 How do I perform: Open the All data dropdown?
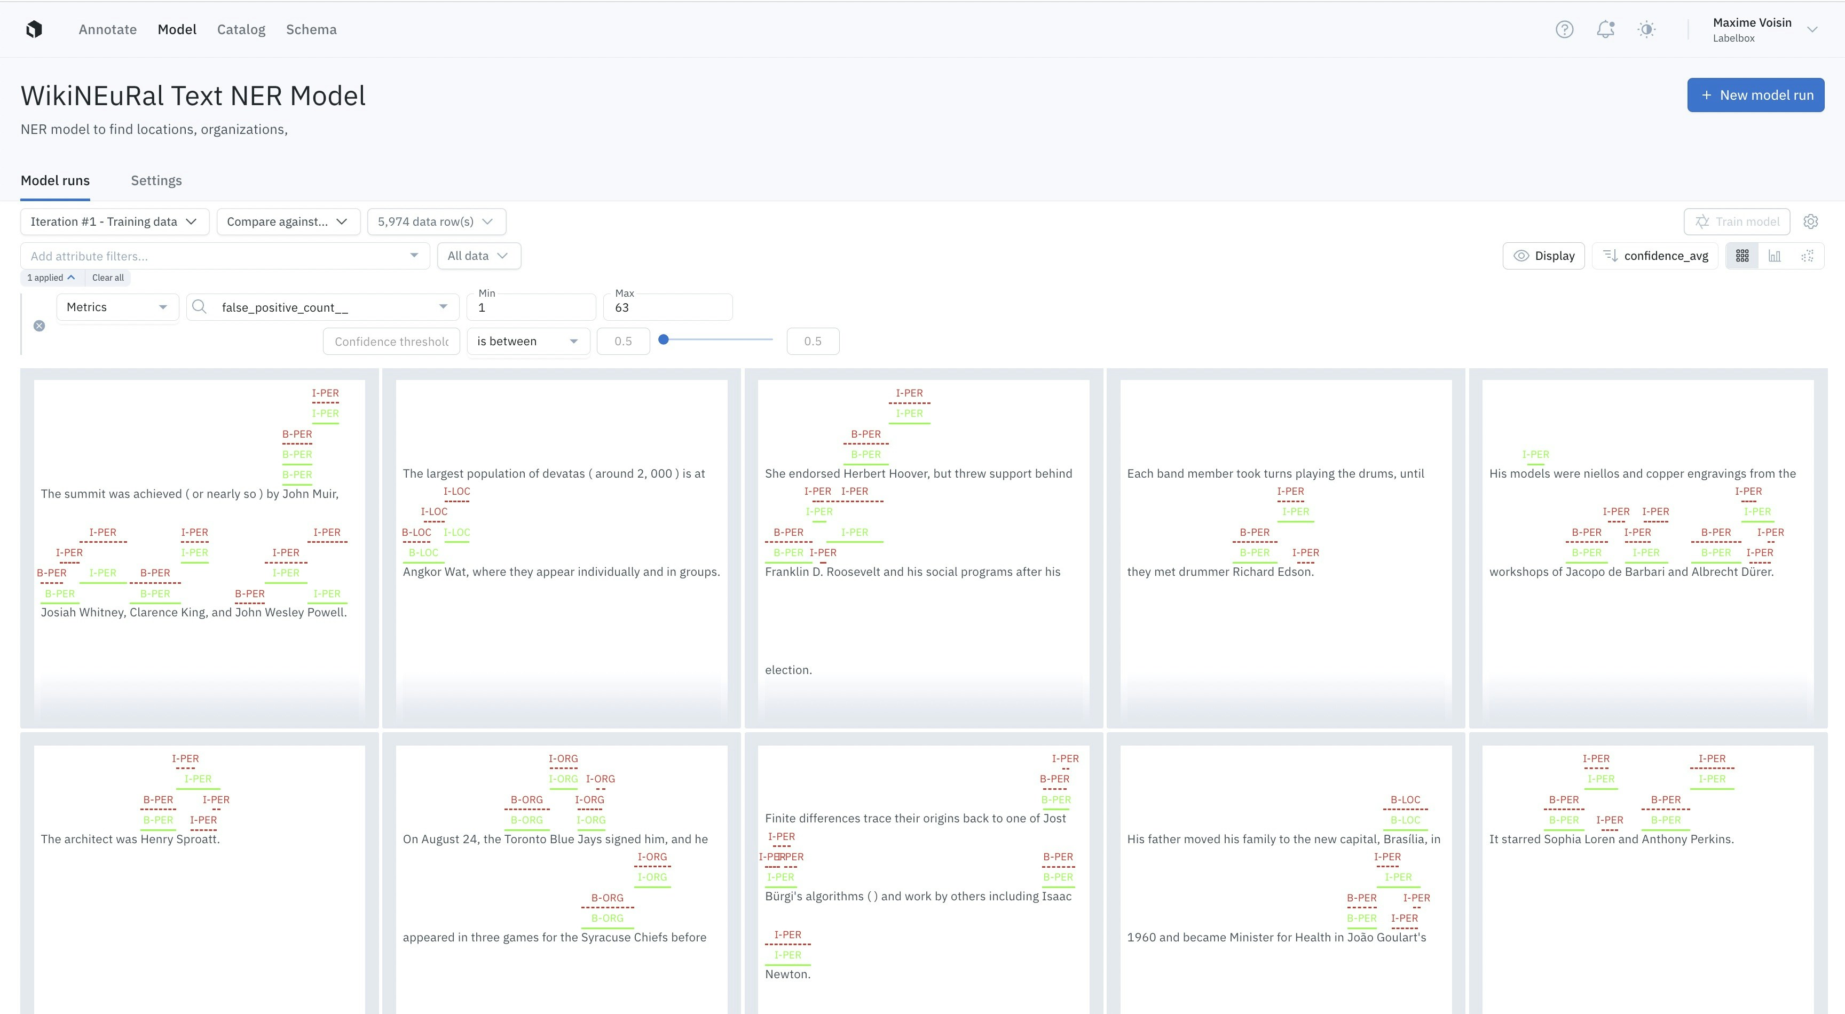pyautogui.click(x=478, y=256)
